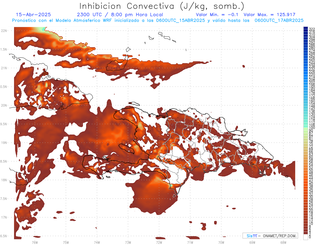Click the "100" color scale label

(312, 128)
